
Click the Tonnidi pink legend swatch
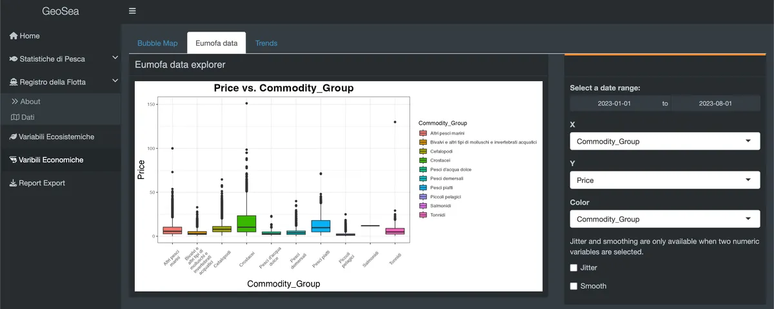(423, 215)
